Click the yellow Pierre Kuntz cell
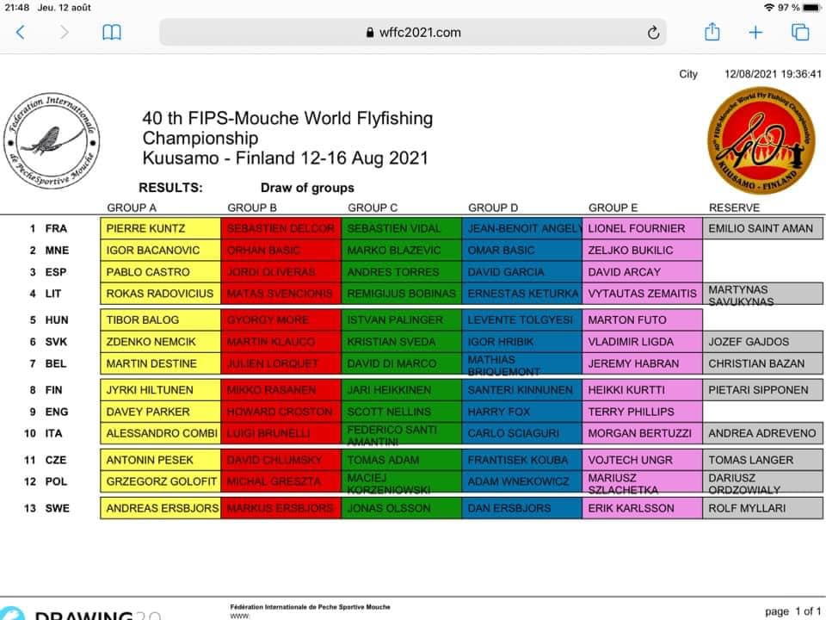 tap(161, 228)
